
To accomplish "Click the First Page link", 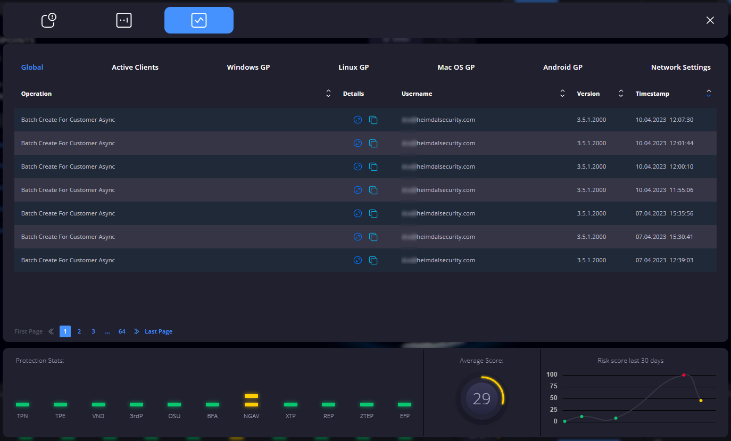I will tap(28, 331).
